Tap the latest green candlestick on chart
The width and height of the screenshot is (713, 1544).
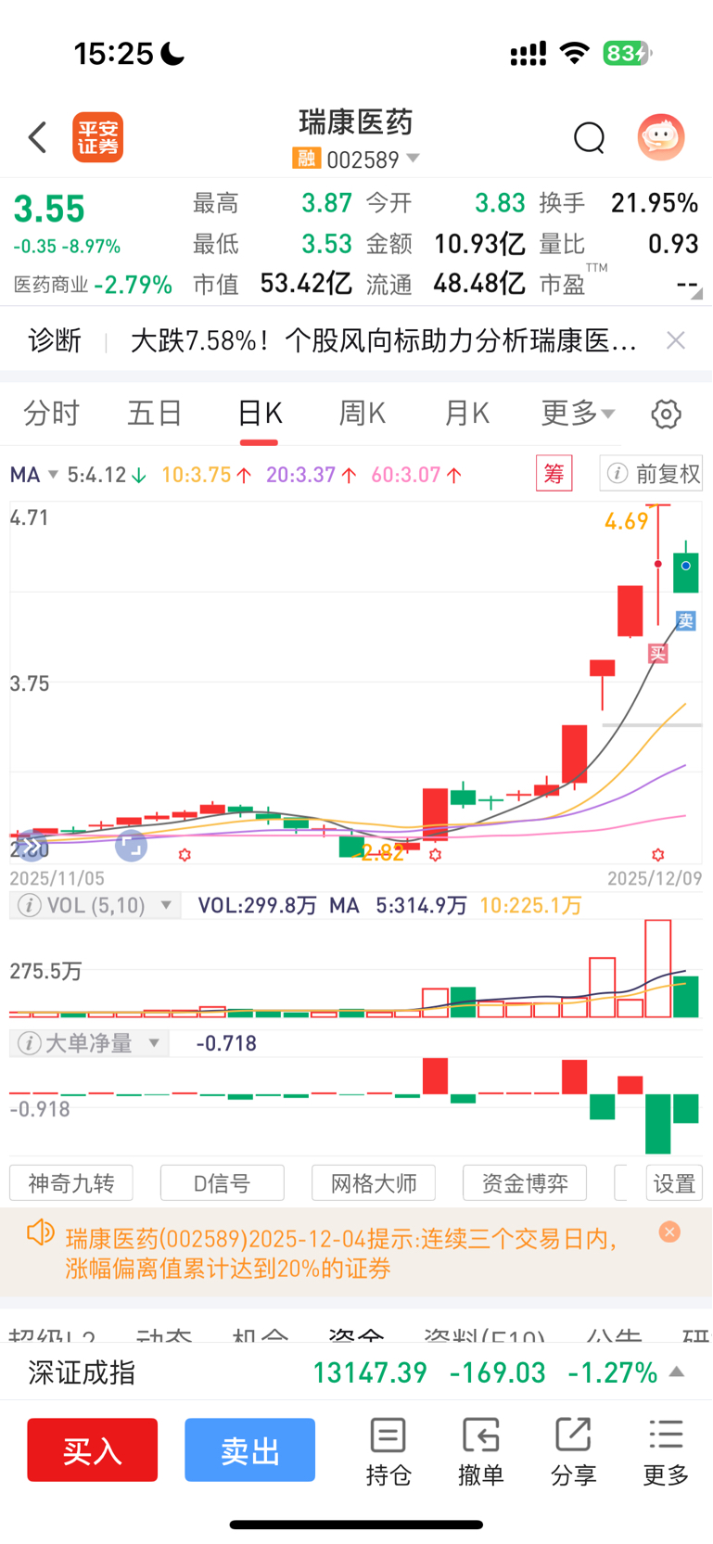[x=686, y=567]
